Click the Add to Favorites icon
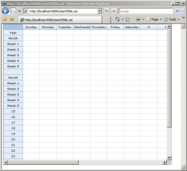 coord(12,19)
